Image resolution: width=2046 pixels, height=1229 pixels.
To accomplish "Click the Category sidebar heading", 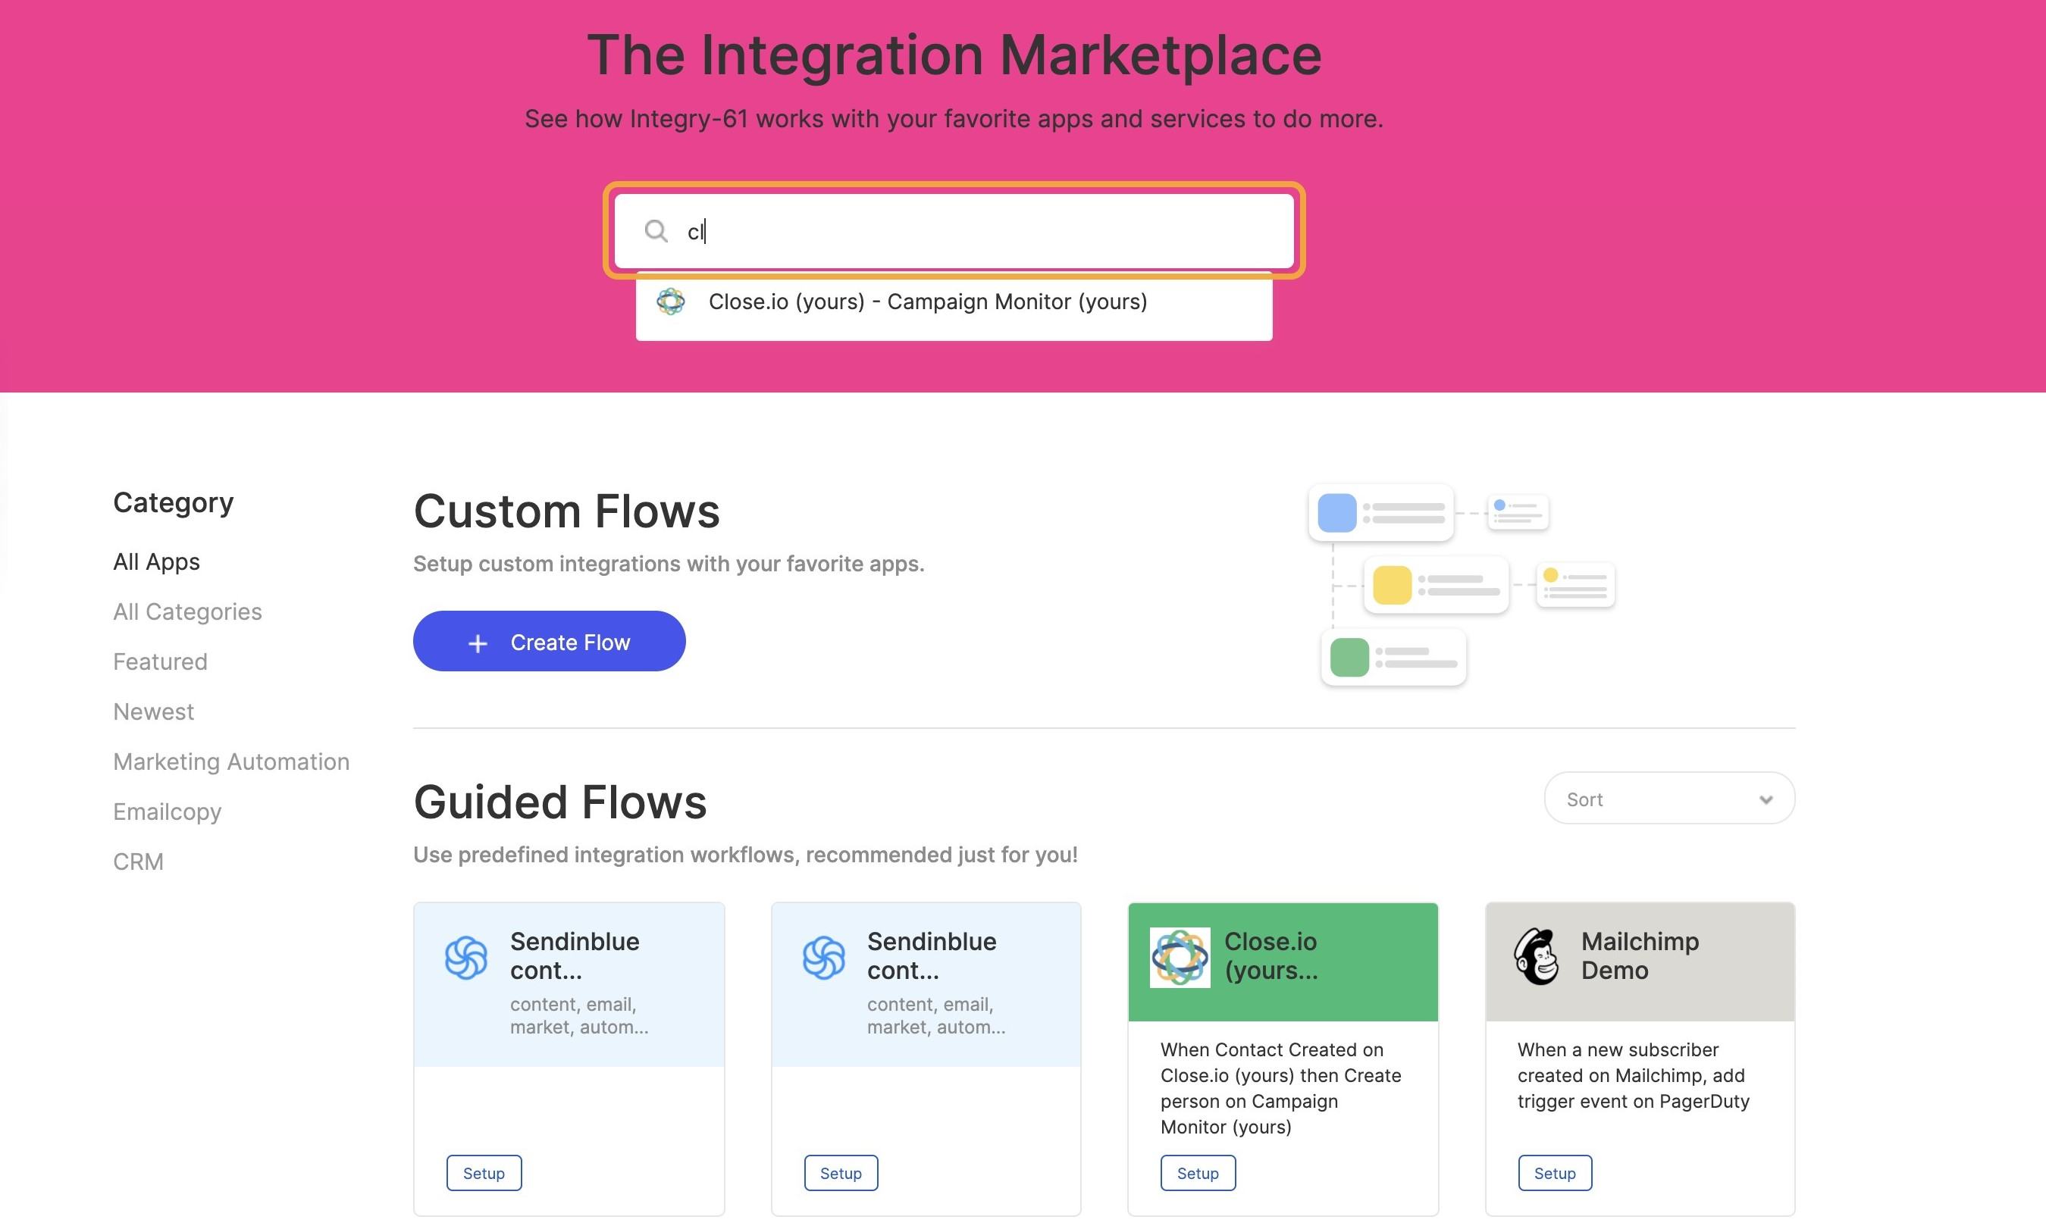I will coord(173,502).
